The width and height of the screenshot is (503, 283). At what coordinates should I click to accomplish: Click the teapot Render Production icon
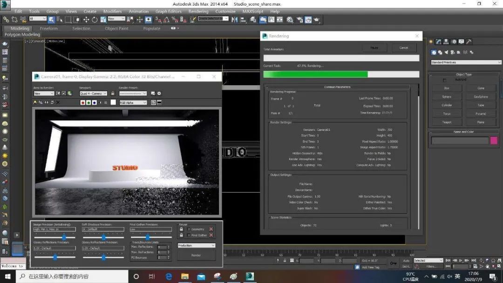317,20
